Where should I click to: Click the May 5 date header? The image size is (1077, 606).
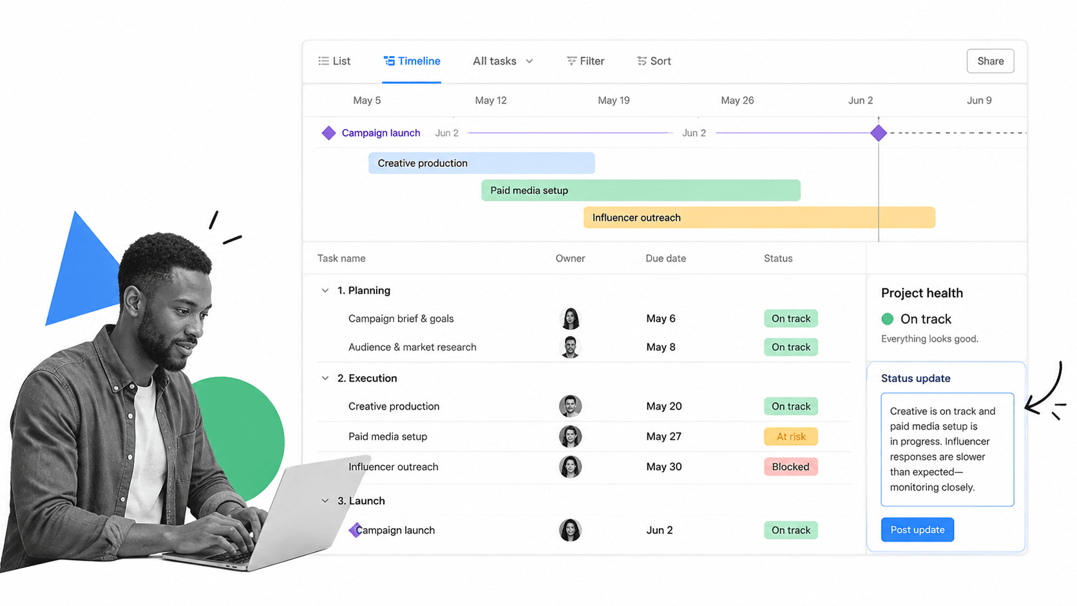[367, 100]
